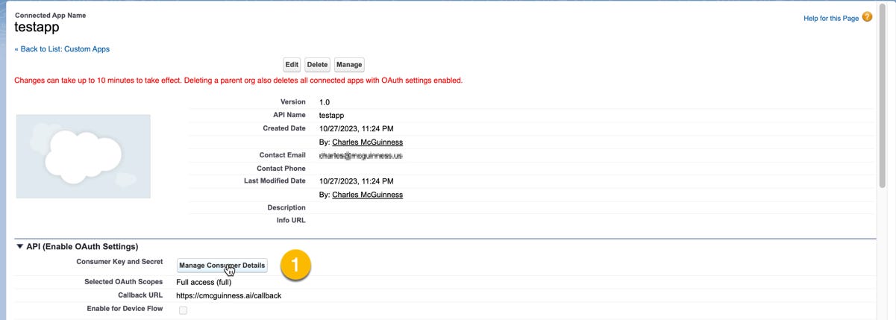Click the 'Enable for Device Flow' label
Image resolution: width=896 pixels, height=320 pixels.
(x=125, y=308)
